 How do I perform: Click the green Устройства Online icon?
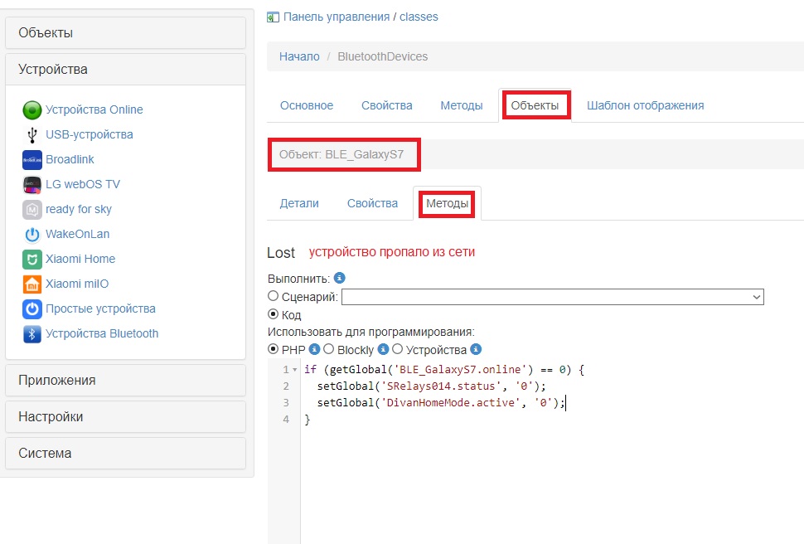click(31, 109)
